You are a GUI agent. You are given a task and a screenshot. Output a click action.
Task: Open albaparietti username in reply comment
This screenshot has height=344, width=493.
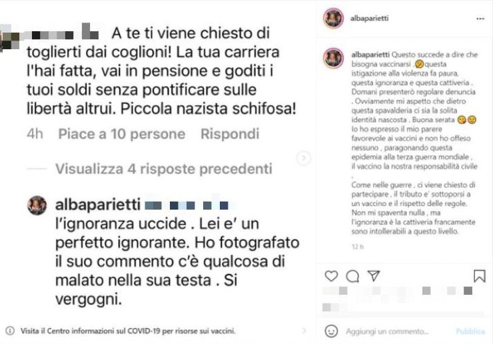tap(98, 205)
